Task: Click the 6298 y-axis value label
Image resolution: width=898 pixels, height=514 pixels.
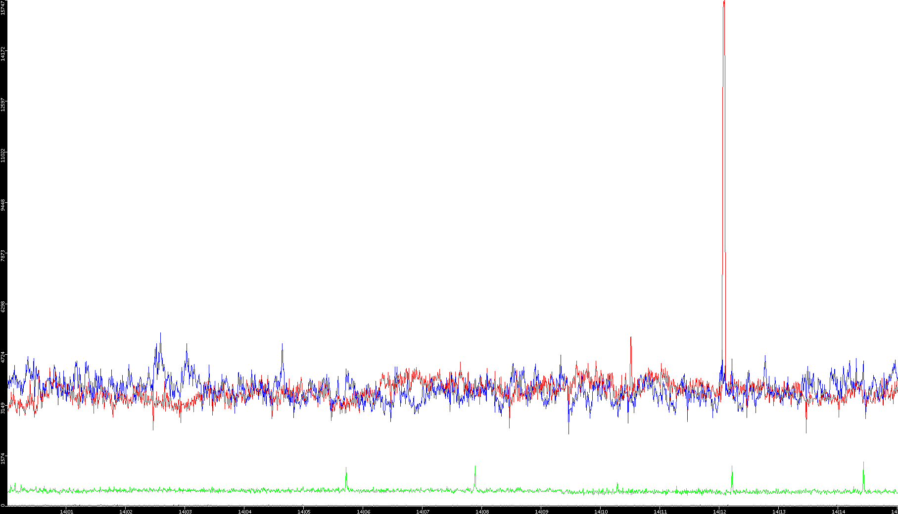Action: coord(3,306)
